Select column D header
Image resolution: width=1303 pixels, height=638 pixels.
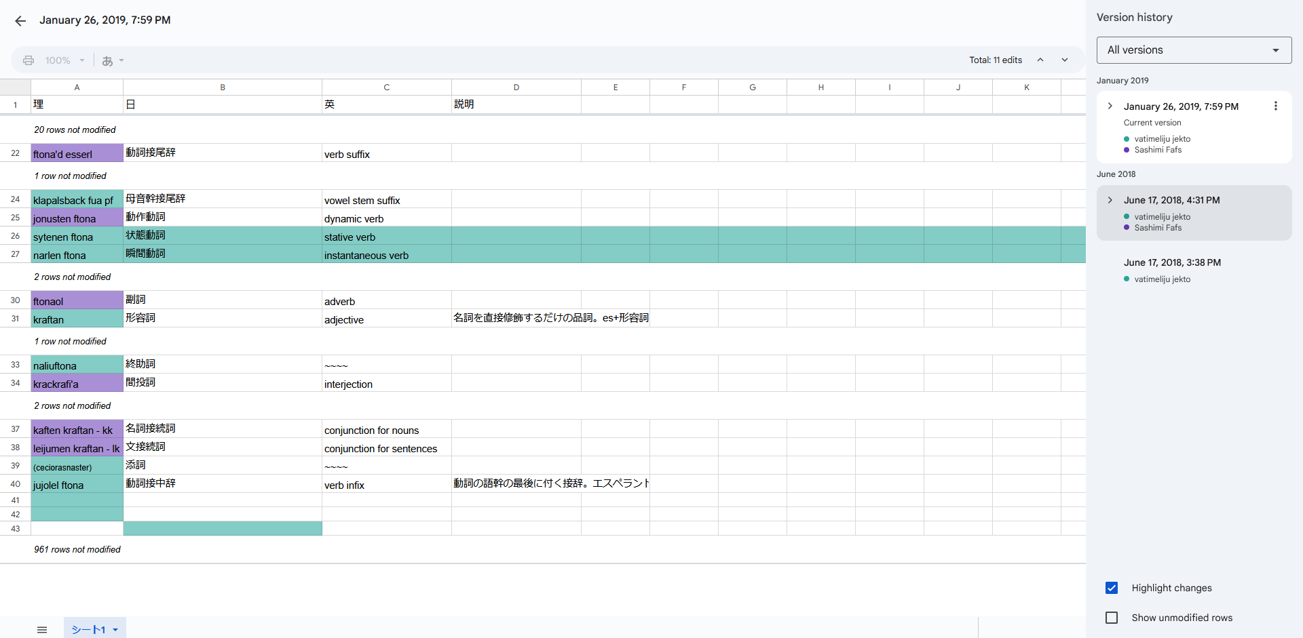coord(516,87)
